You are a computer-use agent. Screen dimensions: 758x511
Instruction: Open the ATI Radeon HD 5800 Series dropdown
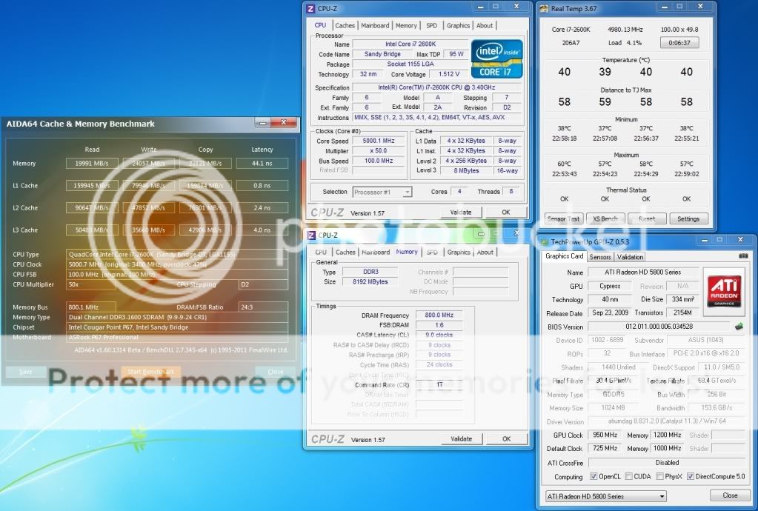click(x=605, y=496)
